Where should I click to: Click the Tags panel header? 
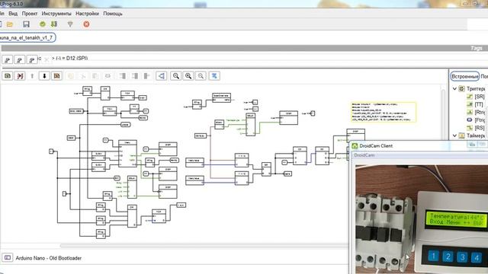coord(244,48)
